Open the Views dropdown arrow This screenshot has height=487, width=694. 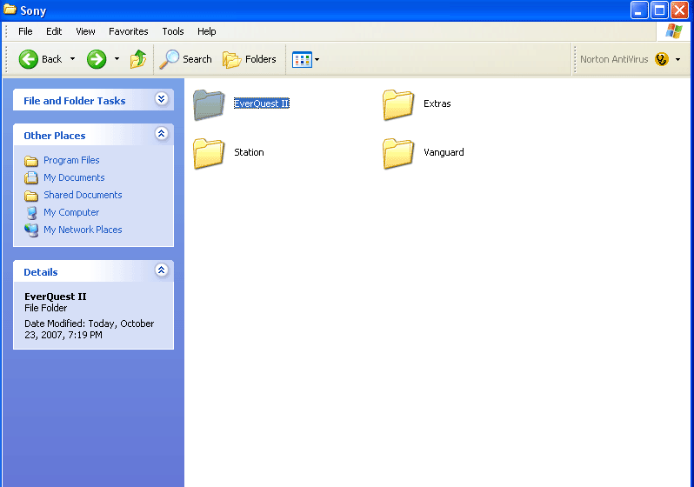point(317,59)
